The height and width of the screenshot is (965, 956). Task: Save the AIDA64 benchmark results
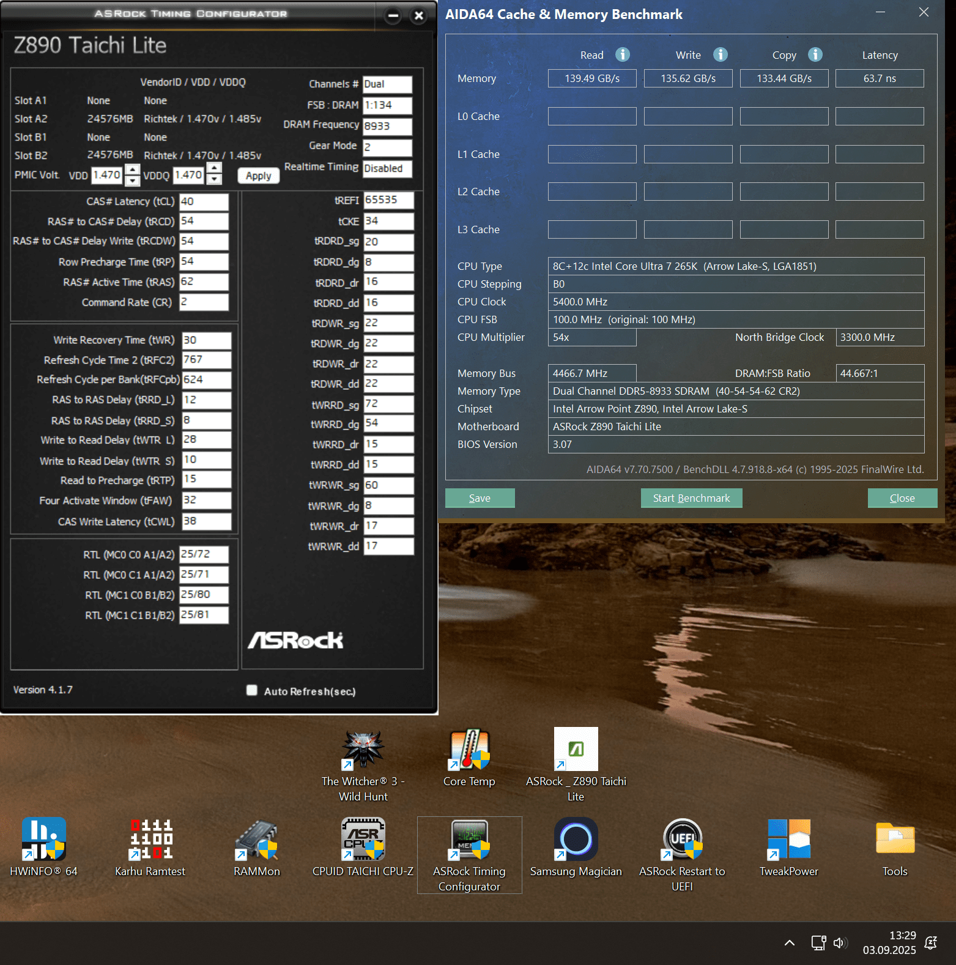tap(480, 498)
